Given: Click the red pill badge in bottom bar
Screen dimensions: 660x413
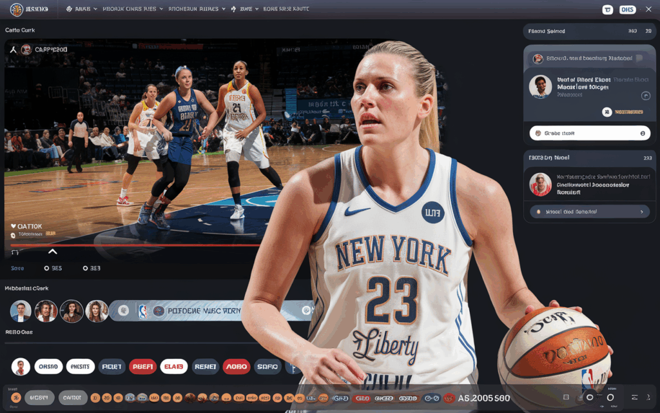Looking at the screenshot, I should click(362, 398).
